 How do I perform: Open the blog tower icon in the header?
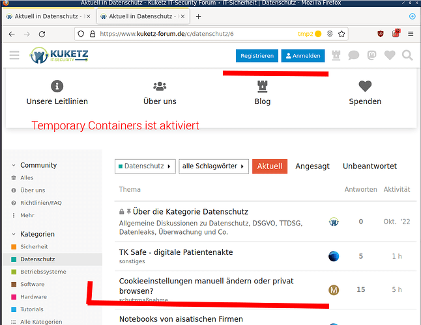coord(336,55)
